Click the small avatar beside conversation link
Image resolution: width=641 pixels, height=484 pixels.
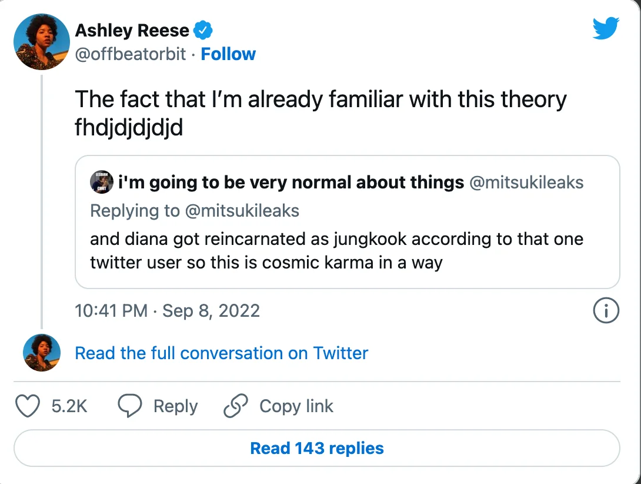(x=42, y=353)
